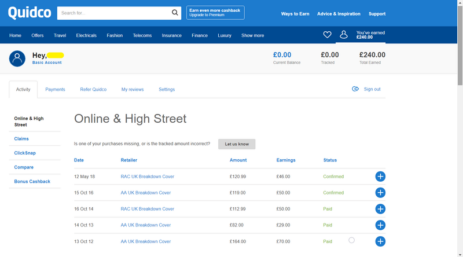This screenshot has height=257, width=463.
Task: Click the £240.00 Total Earned figure
Action: [x=372, y=55]
